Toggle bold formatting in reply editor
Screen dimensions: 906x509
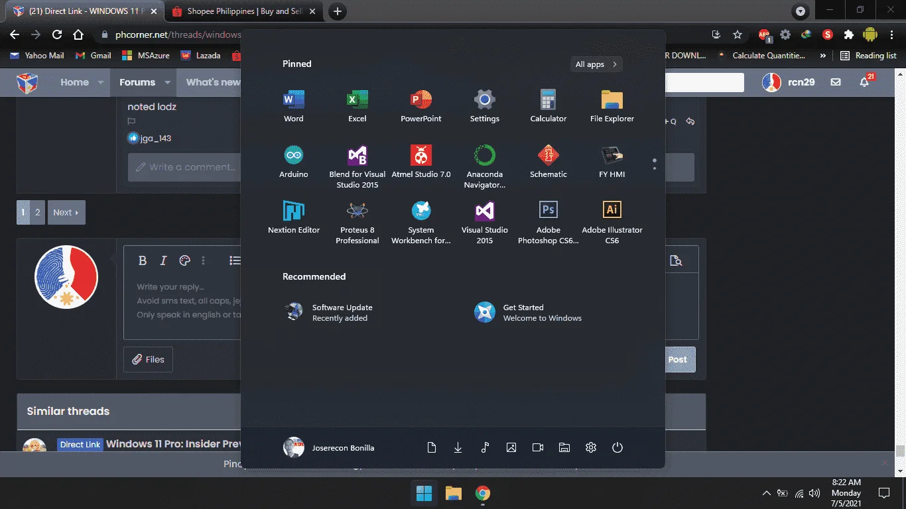point(143,260)
